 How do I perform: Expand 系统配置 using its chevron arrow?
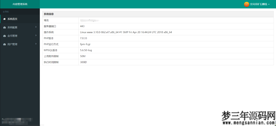[x=36, y=27]
